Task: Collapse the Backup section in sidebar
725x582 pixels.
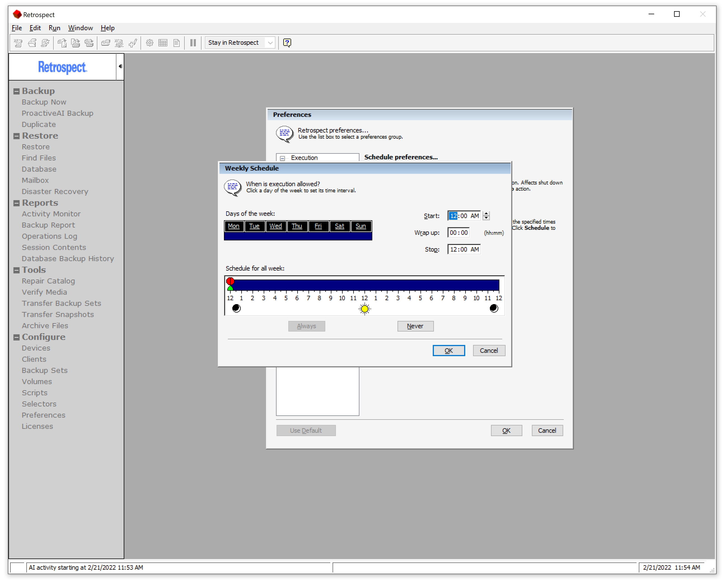Action: tap(16, 91)
